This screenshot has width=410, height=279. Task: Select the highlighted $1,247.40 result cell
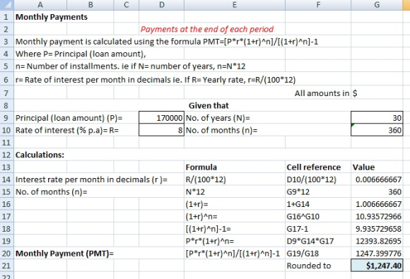pyautogui.click(x=377, y=266)
